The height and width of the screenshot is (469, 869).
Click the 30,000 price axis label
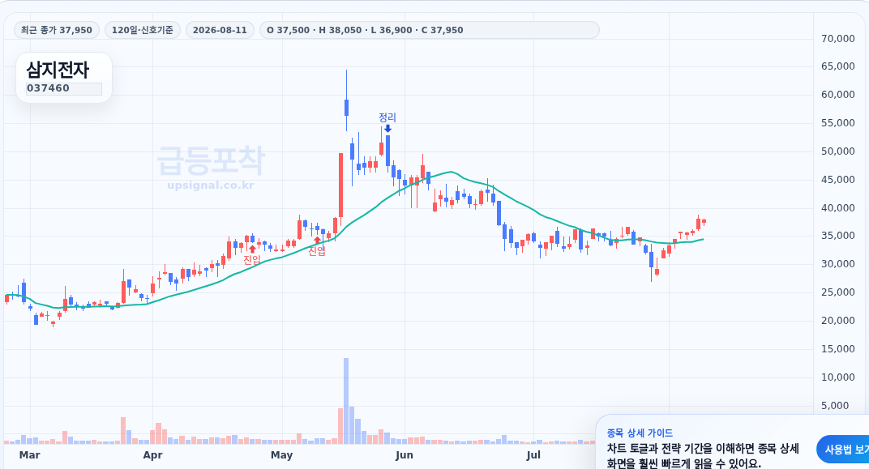tap(837, 263)
